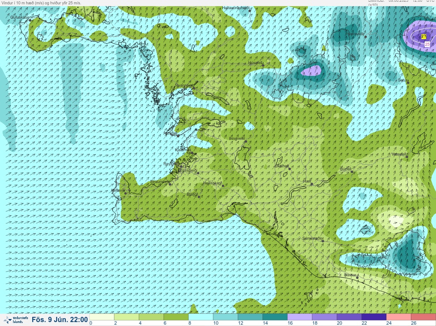The image size is (436, 326).
Task: Select the light green 2–4 legend swatch
Action: [x=126, y=317]
